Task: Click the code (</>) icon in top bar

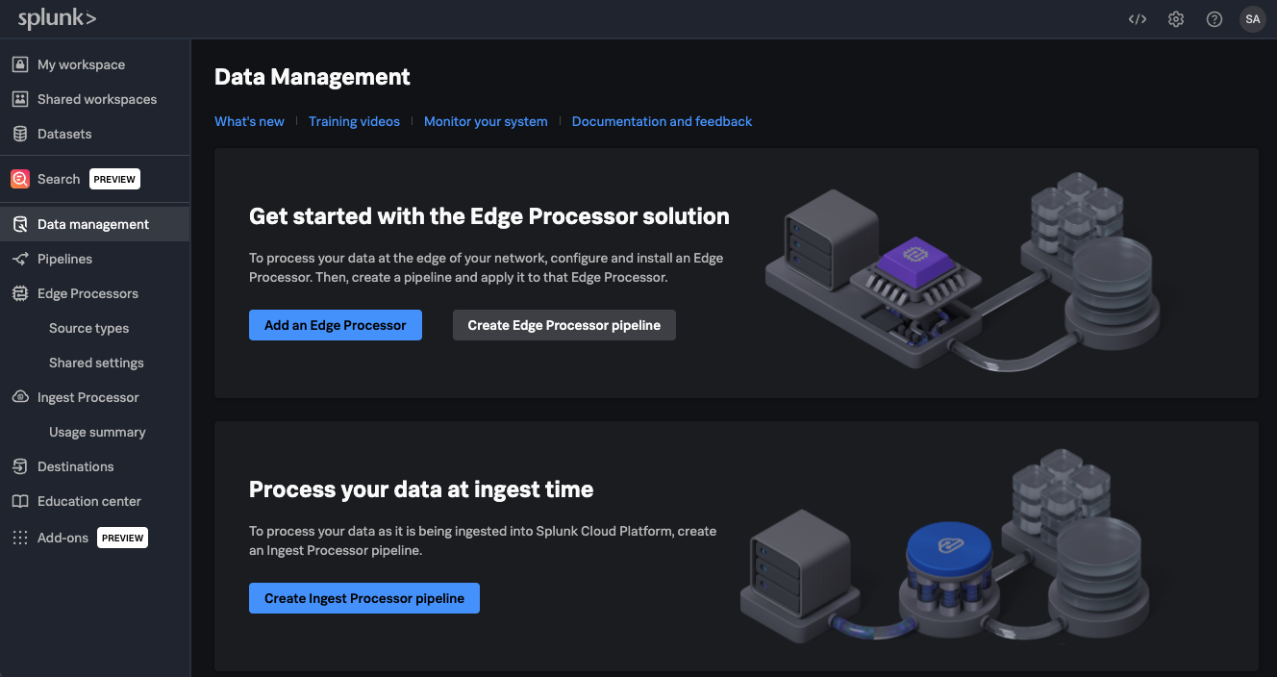Action: coord(1138,18)
